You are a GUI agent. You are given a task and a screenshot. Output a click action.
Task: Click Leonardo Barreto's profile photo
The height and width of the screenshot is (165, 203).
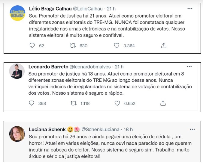[x=17, y=71]
